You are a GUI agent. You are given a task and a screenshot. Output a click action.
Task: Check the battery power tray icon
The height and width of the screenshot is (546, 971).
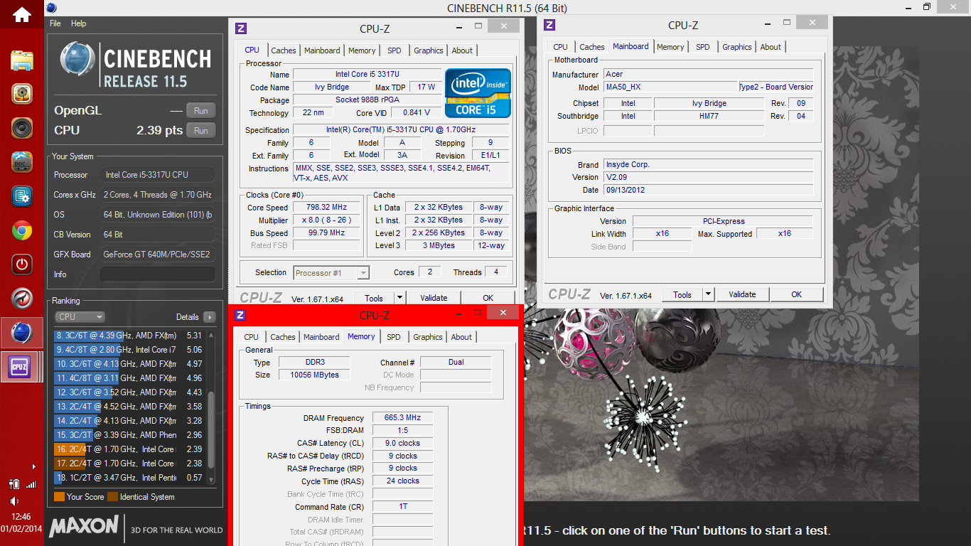tap(14, 484)
